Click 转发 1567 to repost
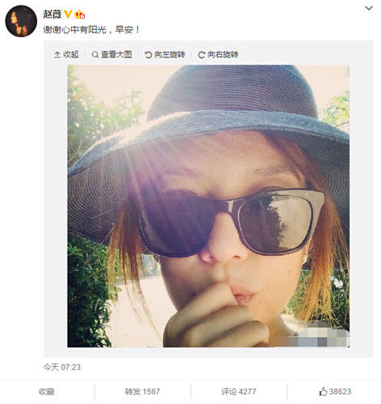381x404 pixels. 142,392
